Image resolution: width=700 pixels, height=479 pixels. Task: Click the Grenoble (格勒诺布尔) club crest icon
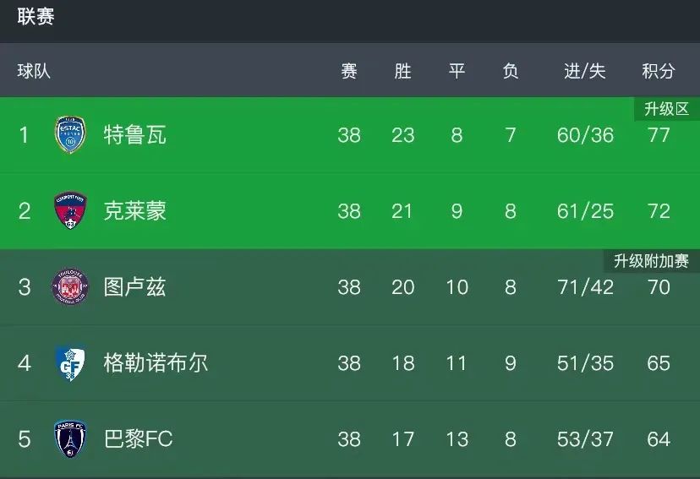click(70, 363)
